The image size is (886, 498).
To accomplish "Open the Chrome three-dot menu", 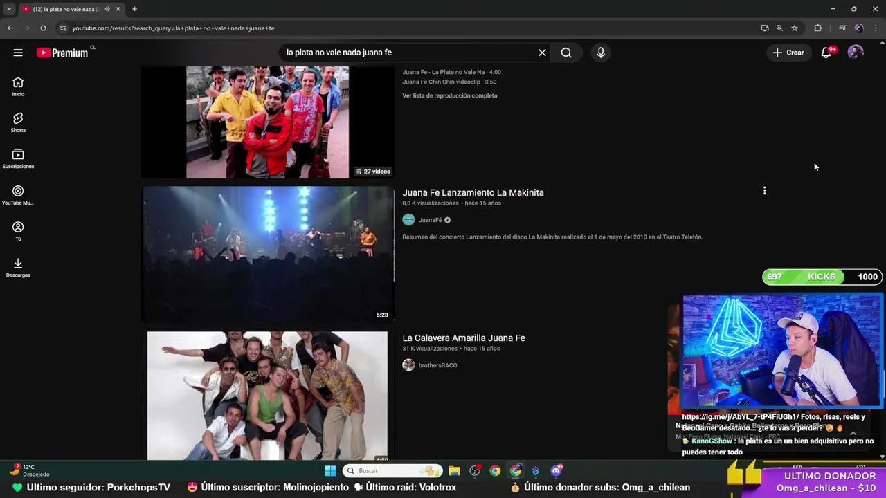I will click(x=876, y=28).
